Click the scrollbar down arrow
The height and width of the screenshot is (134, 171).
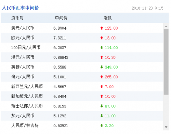click(x=166, y=127)
